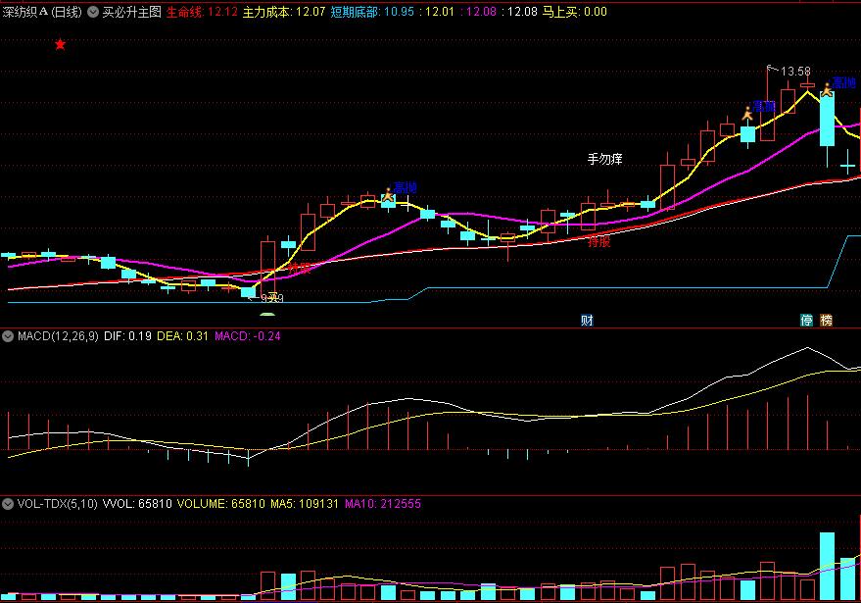
Task: Click the VVOL: 65810 reading
Action: [x=137, y=504]
